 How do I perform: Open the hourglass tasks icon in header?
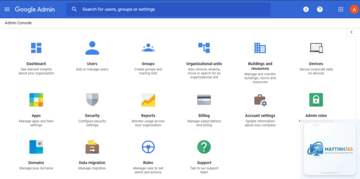point(306,10)
